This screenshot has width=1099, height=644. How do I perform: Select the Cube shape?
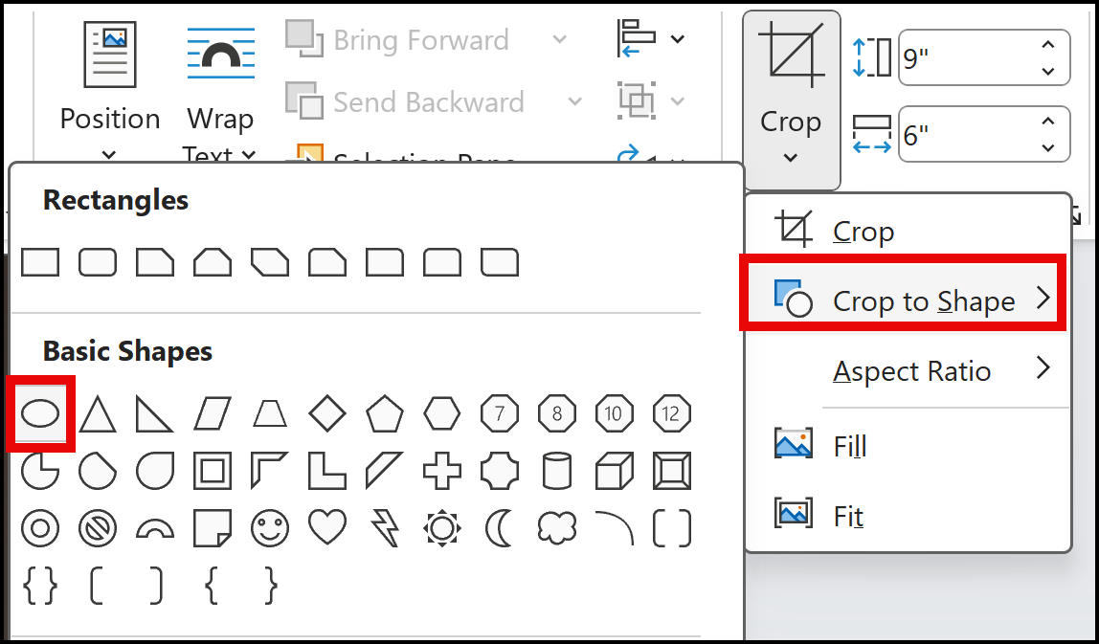click(615, 471)
